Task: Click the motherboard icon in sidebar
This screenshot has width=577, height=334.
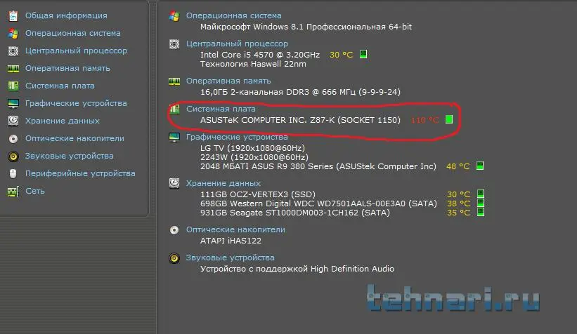Action: 13,86
